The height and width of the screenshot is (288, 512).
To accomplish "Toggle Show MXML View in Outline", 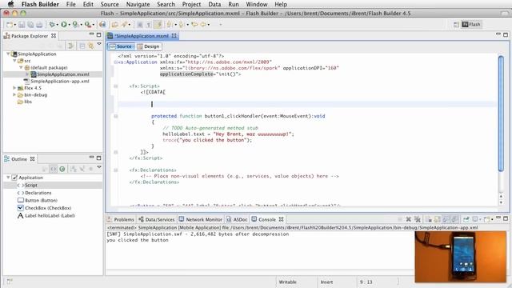I will click(x=54, y=169).
